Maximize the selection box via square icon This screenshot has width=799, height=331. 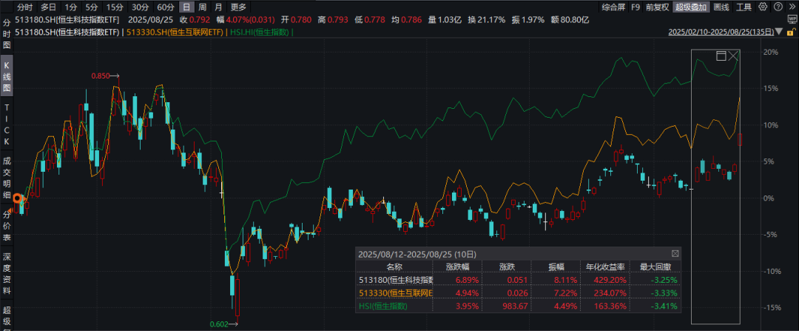pos(721,56)
